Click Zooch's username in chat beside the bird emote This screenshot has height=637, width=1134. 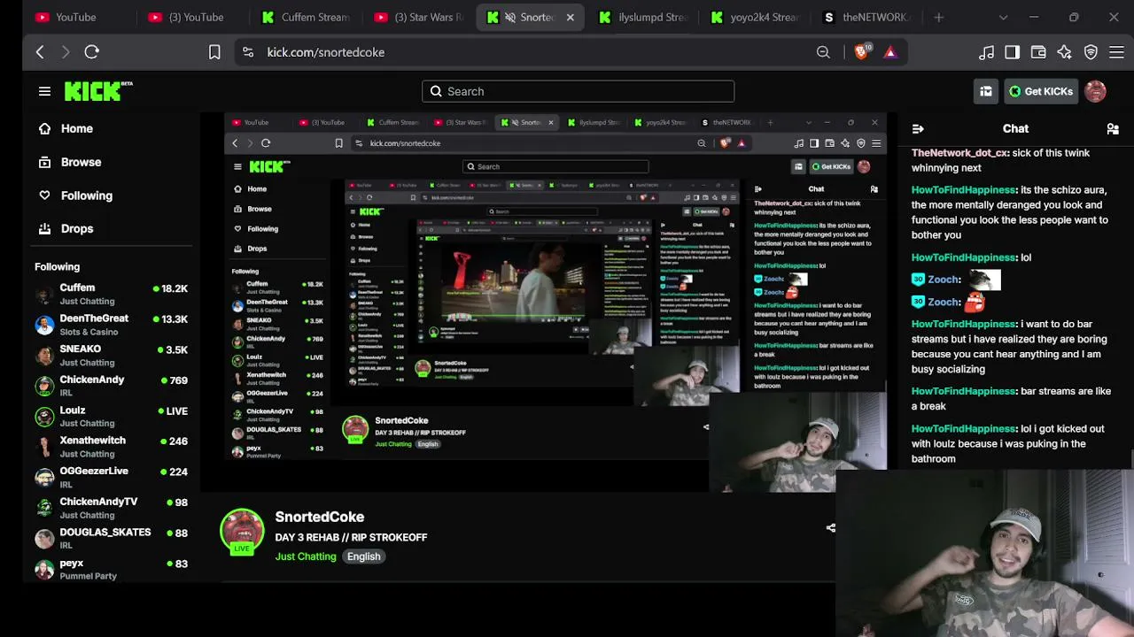click(x=944, y=280)
